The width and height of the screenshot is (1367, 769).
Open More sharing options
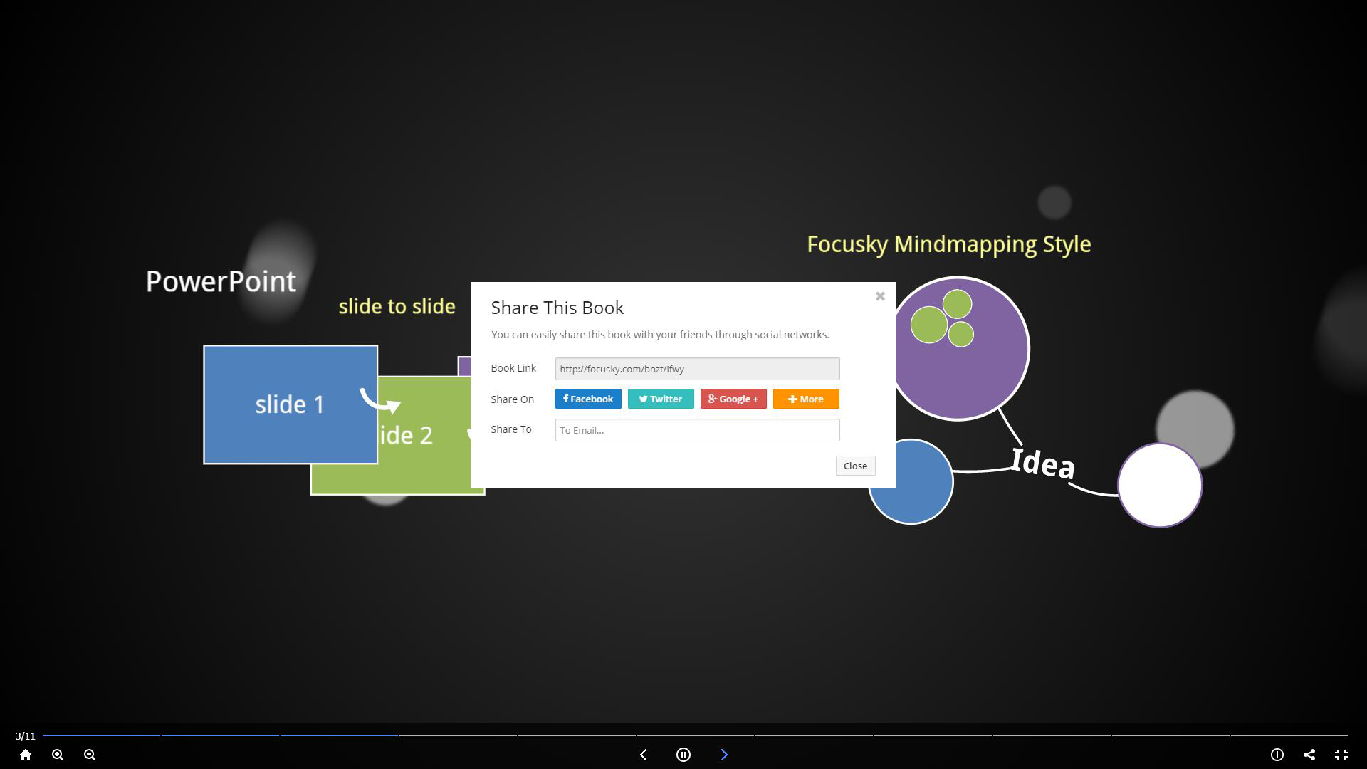pyautogui.click(x=806, y=399)
